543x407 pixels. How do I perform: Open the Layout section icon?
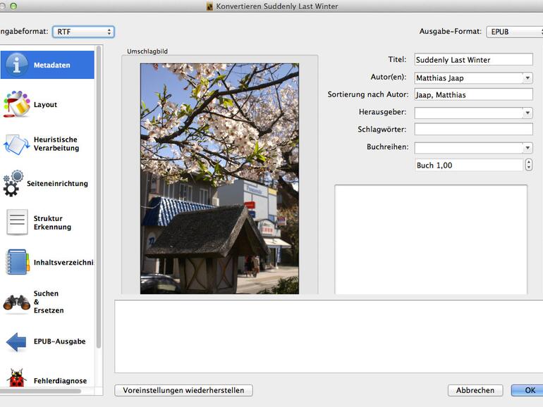[16, 104]
